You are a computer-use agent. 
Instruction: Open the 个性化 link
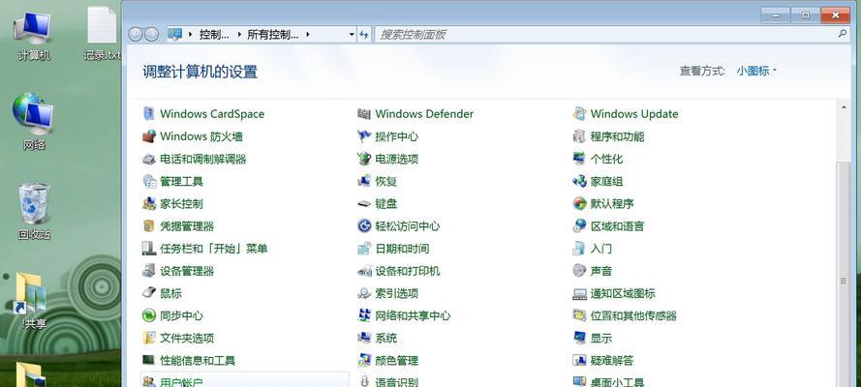coord(606,159)
